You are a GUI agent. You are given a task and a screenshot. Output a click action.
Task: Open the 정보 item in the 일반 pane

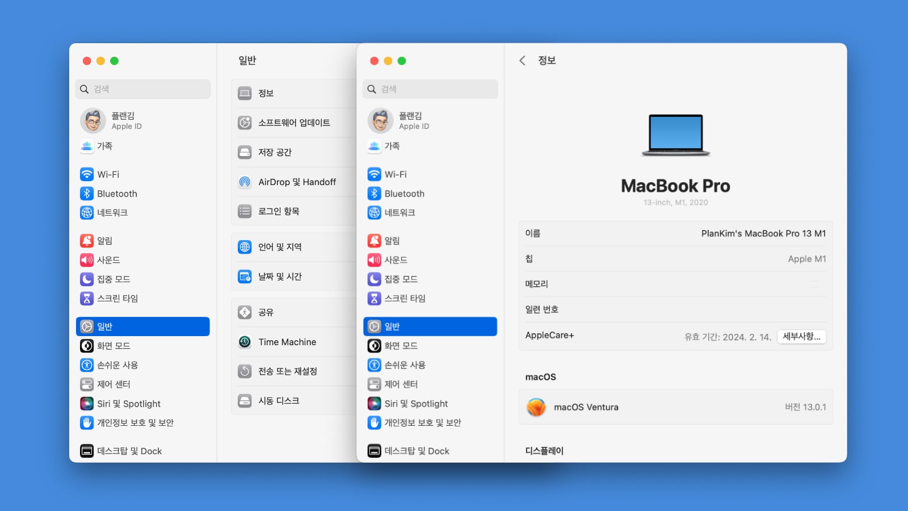[x=264, y=93]
